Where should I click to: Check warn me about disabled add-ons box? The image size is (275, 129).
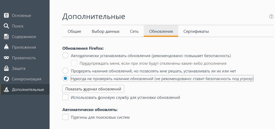(x=74, y=63)
